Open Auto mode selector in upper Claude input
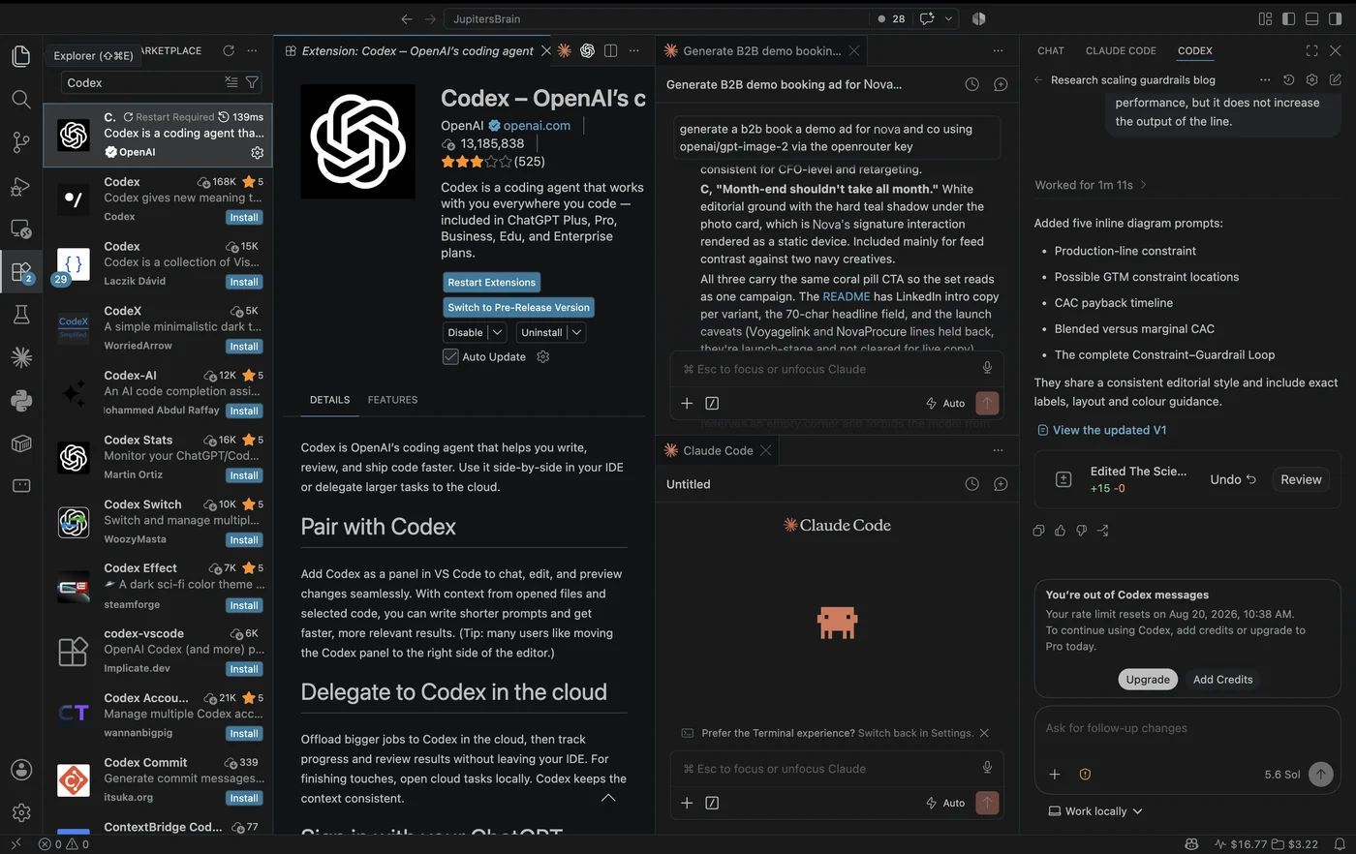This screenshot has width=1356, height=854. [945, 403]
